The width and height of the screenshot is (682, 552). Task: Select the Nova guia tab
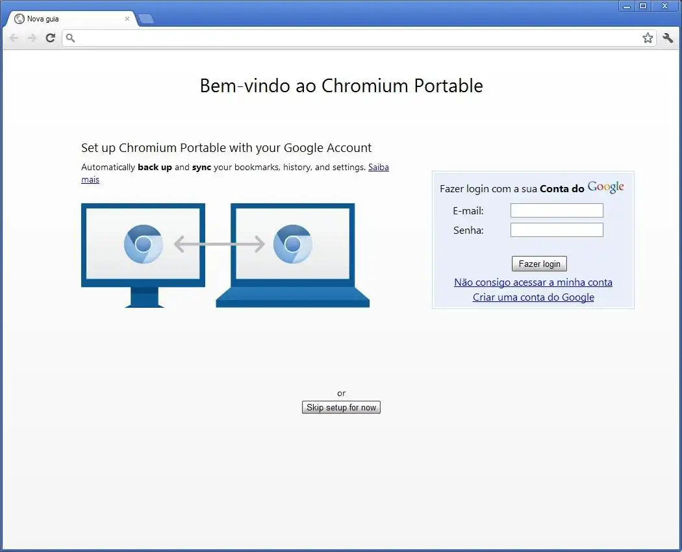71,19
